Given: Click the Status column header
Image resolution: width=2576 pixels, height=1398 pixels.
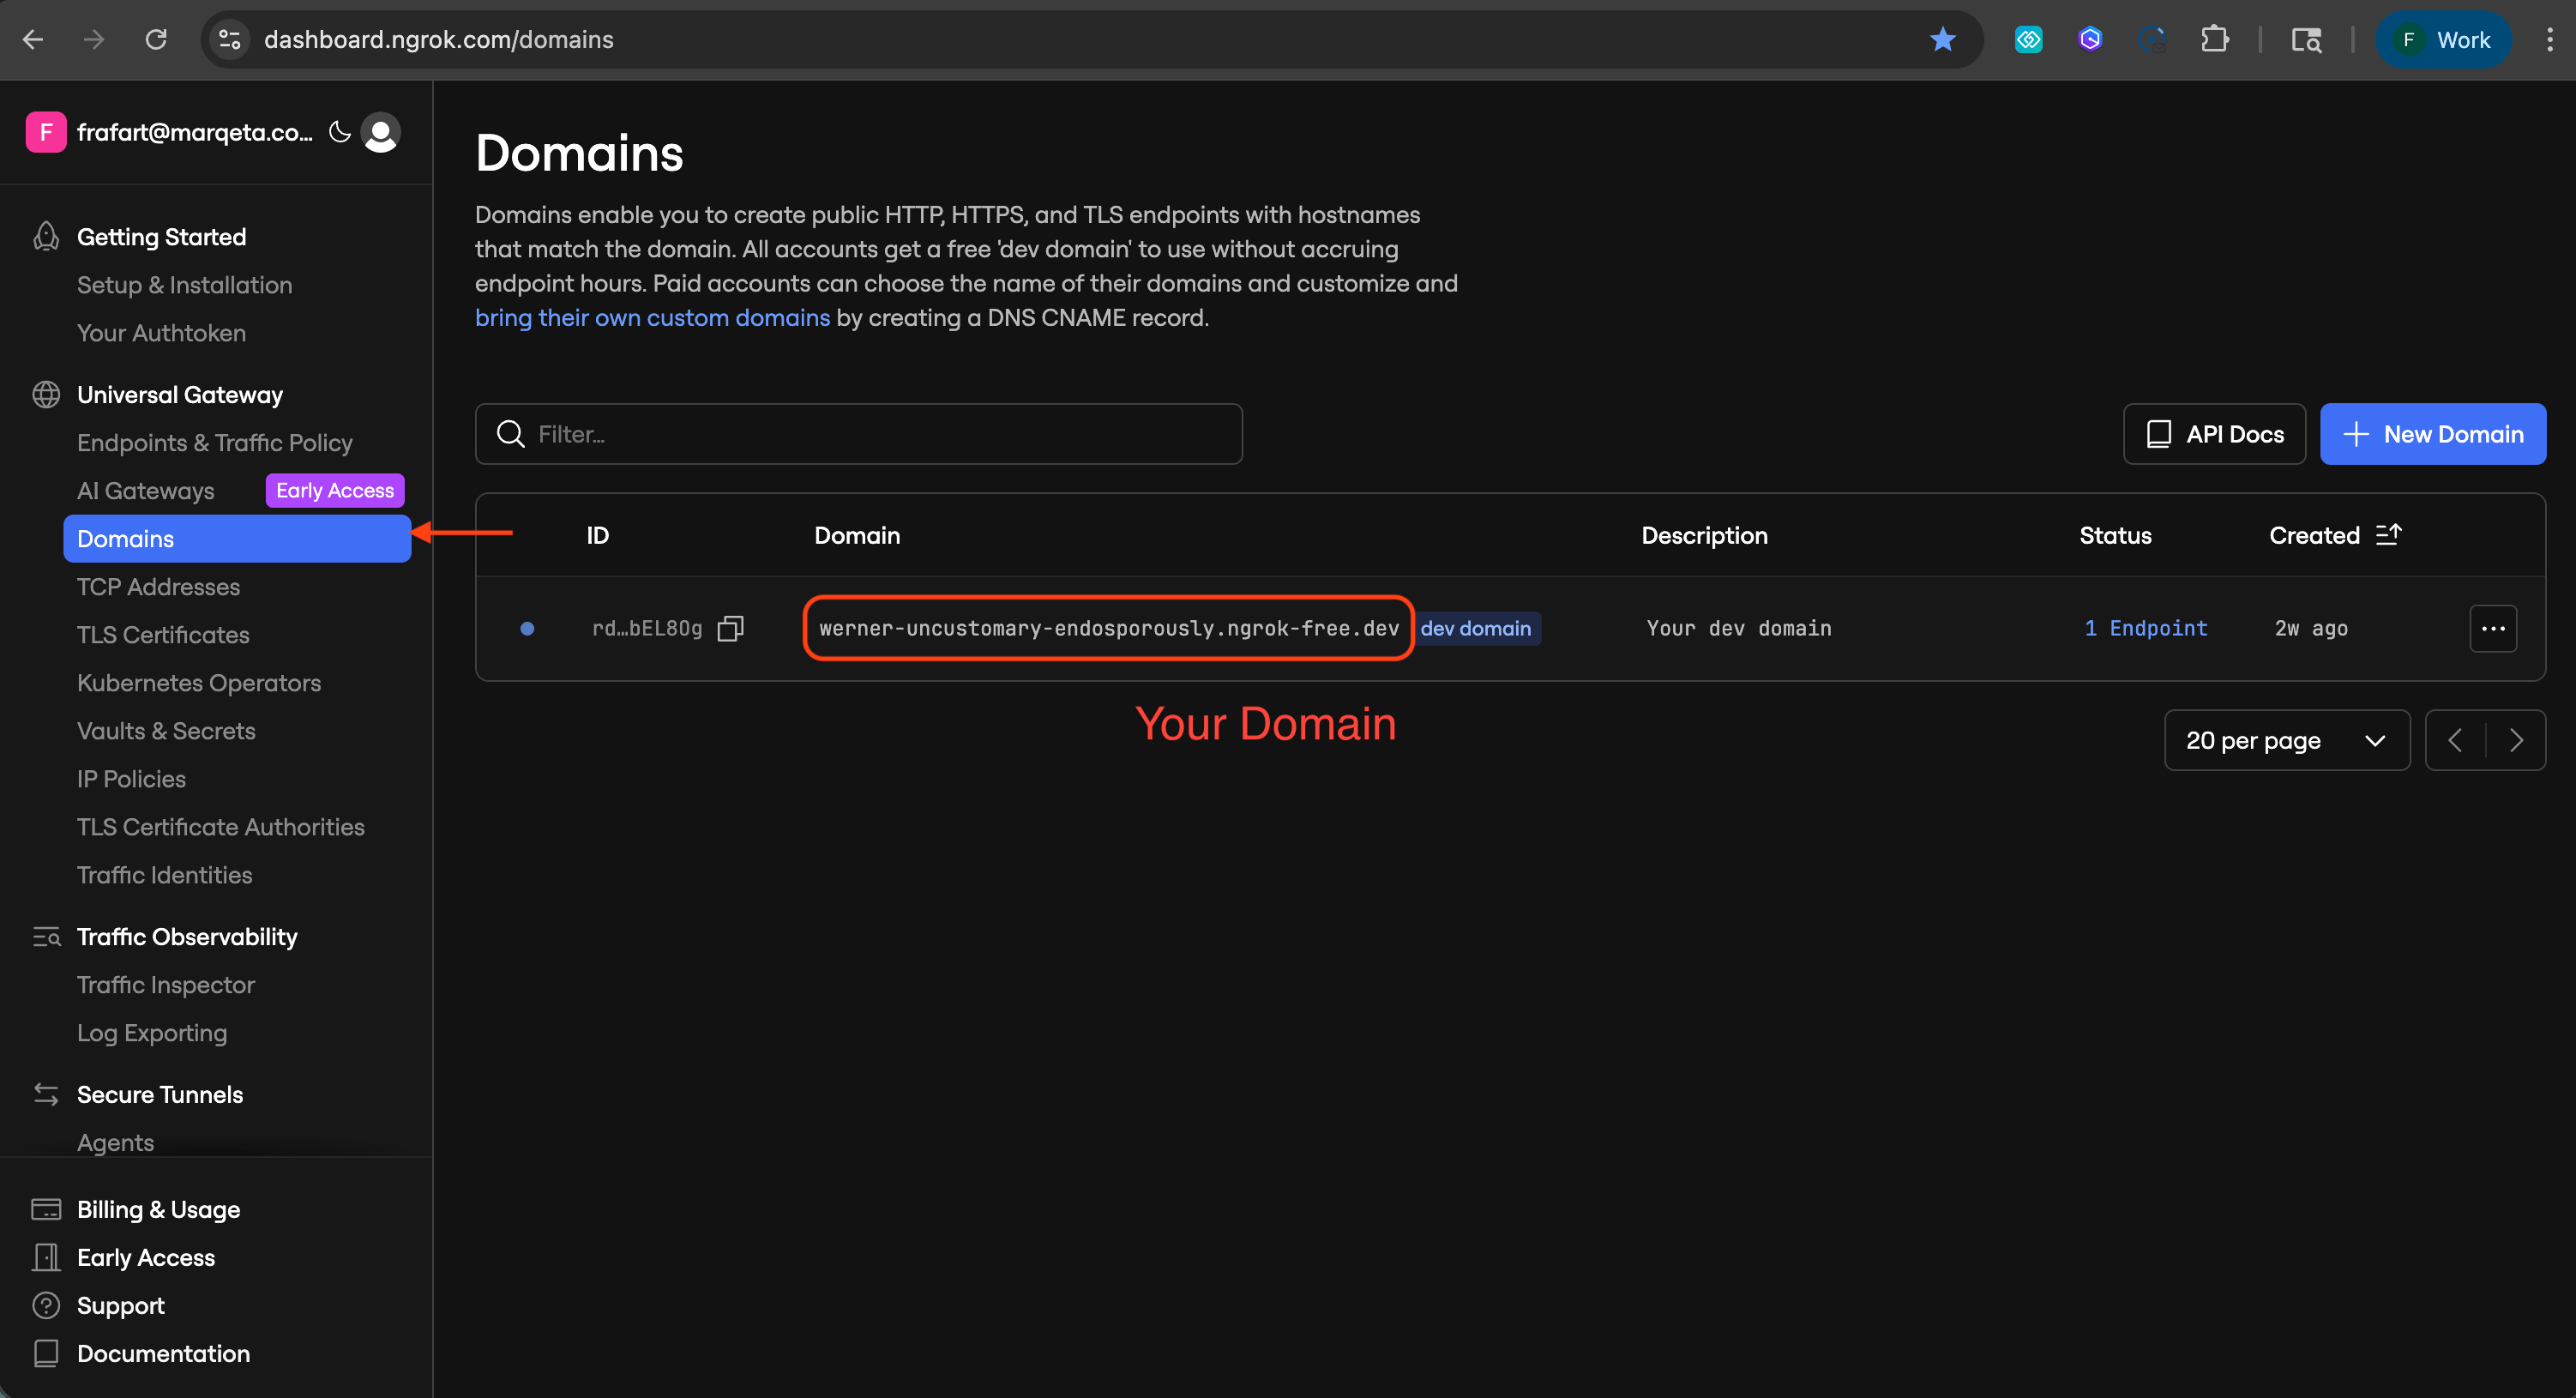Looking at the screenshot, I should point(2115,536).
